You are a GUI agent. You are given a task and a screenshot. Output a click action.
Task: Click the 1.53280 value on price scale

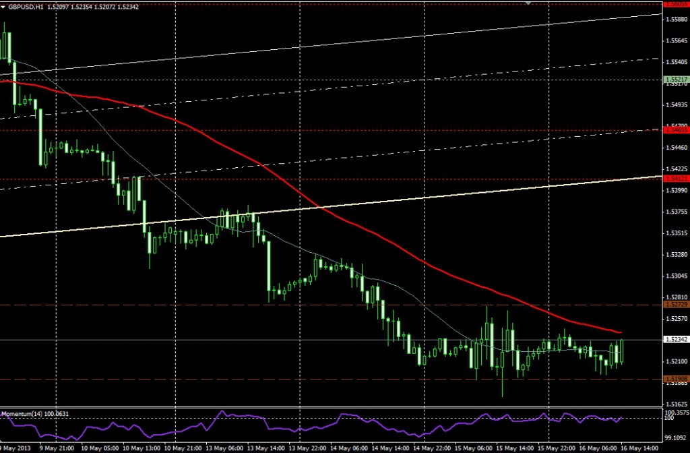point(676,255)
